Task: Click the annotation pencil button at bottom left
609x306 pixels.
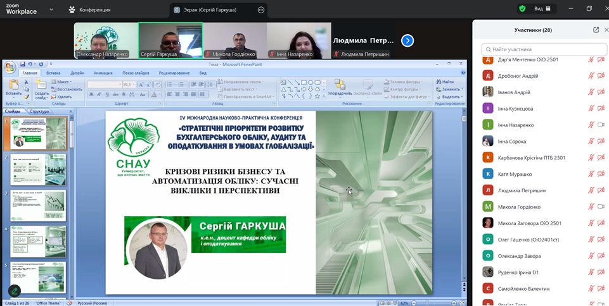Action: [x=14, y=291]
